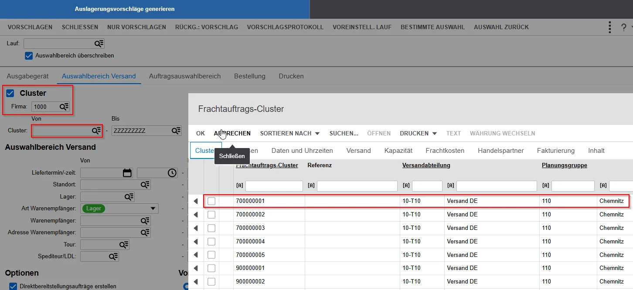
Task: Sort by Planungsgruppe column header
Action: (x=565, y=165)
